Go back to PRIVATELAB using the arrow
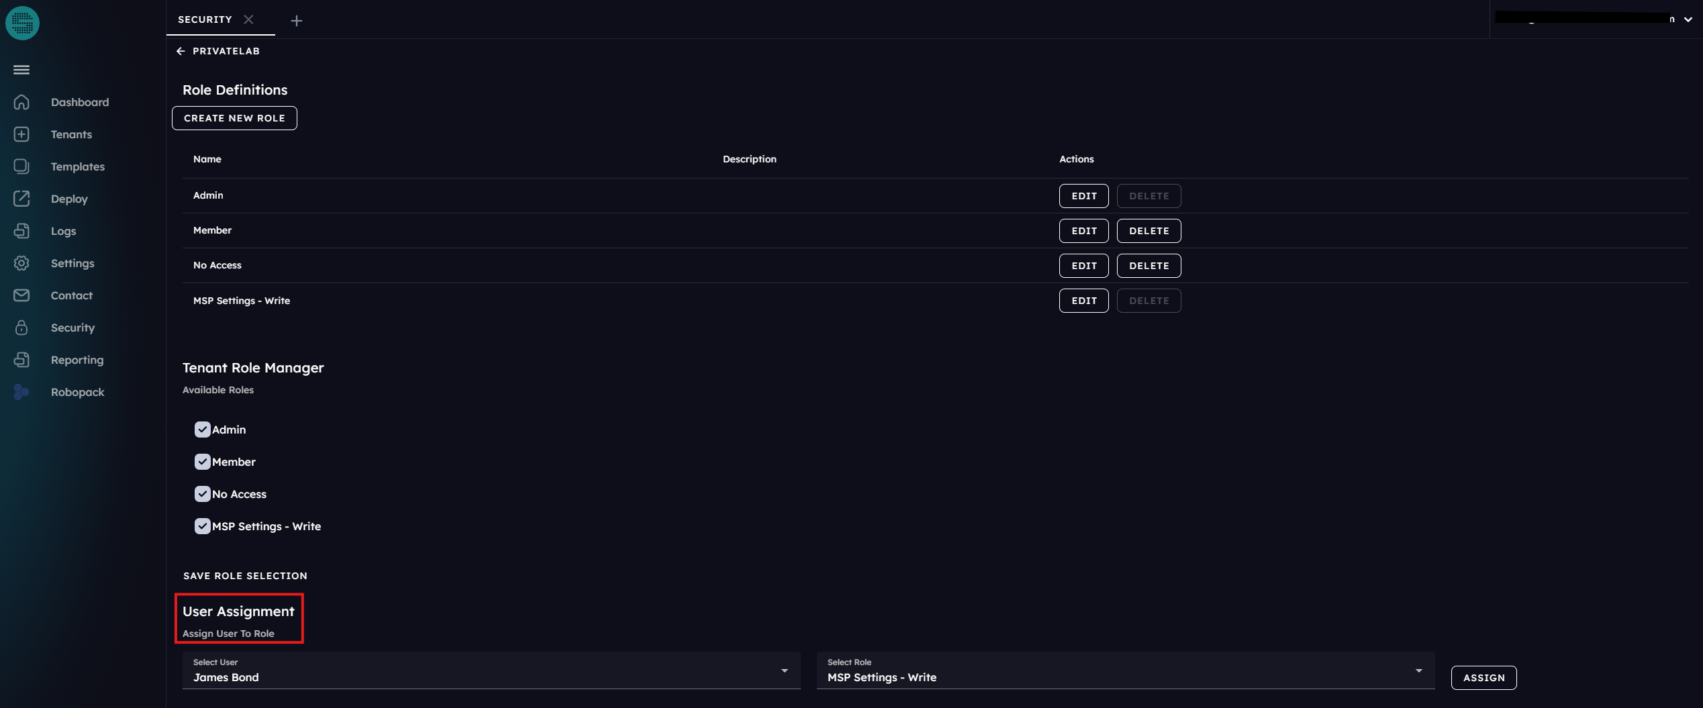1703x708 pixels. pyautogui.click(x=181, y=51)
